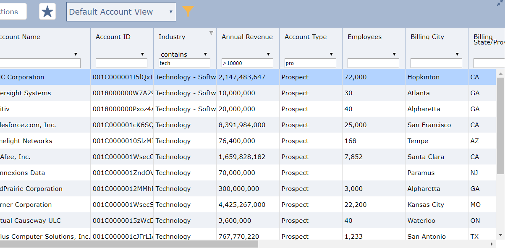
Task: Open the Billing City filter operator dropdown
Action: pos(457,54)
